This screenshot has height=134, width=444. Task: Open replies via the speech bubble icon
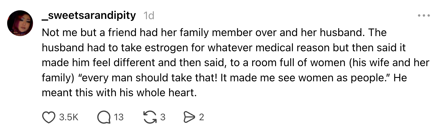point(104,117)
